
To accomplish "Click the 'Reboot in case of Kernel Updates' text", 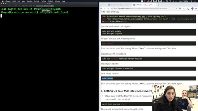I will pos(118,39).
